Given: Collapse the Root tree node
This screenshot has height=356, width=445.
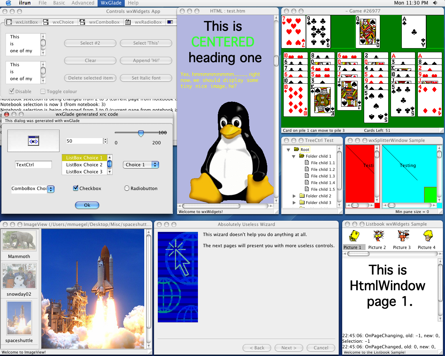Looking at the screenshot, I should tap(288, 150).
